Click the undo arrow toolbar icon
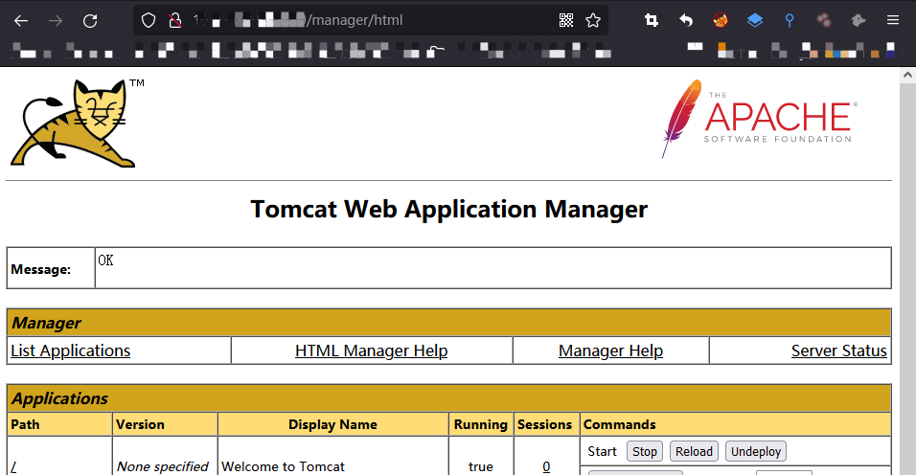The image size is (916, 475). [x=686, y=20]
